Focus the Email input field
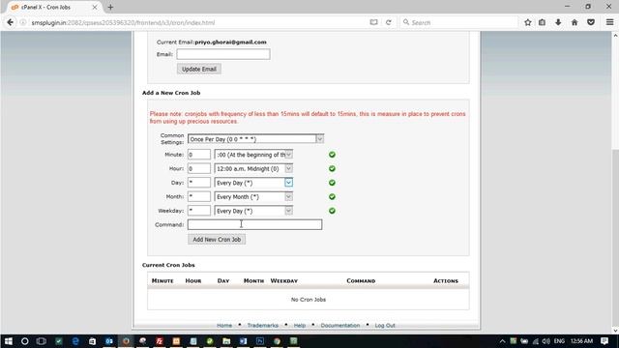The image size is (619, 348). point(223,54)
